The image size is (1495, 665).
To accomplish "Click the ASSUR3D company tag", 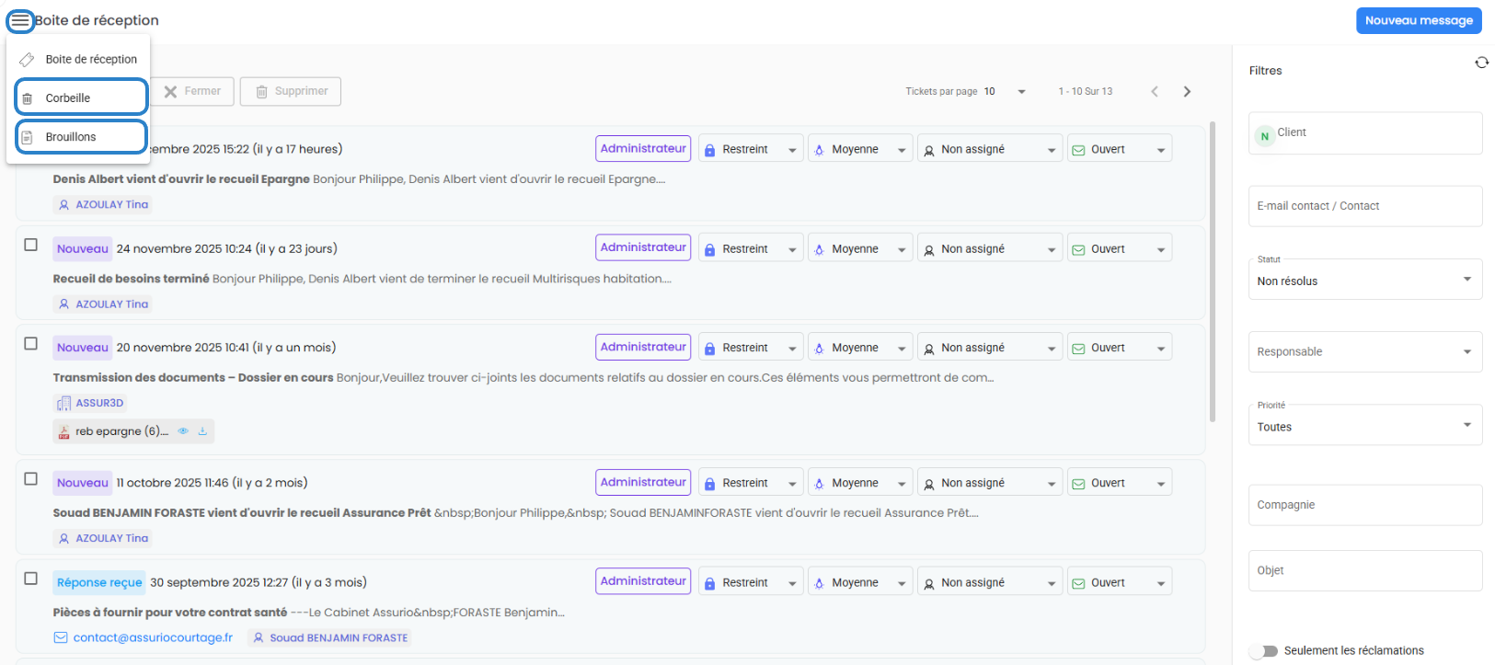I will 90,403.
